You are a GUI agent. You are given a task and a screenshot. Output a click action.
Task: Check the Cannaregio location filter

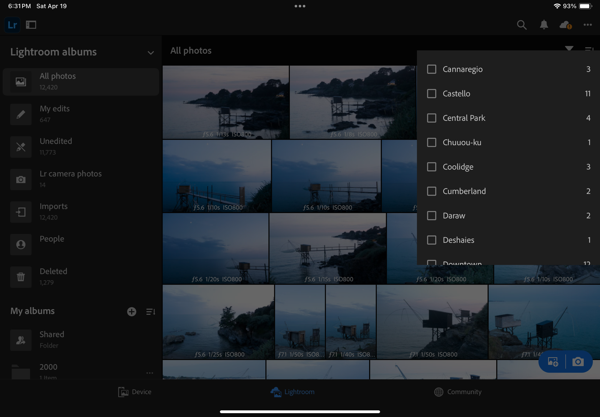click(x=431, y=69)
